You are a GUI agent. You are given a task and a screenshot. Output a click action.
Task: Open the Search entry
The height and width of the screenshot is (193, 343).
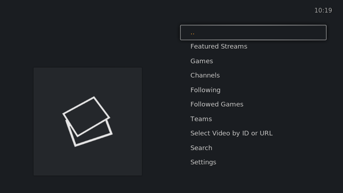pyautogui.click(x=253, y=148)
